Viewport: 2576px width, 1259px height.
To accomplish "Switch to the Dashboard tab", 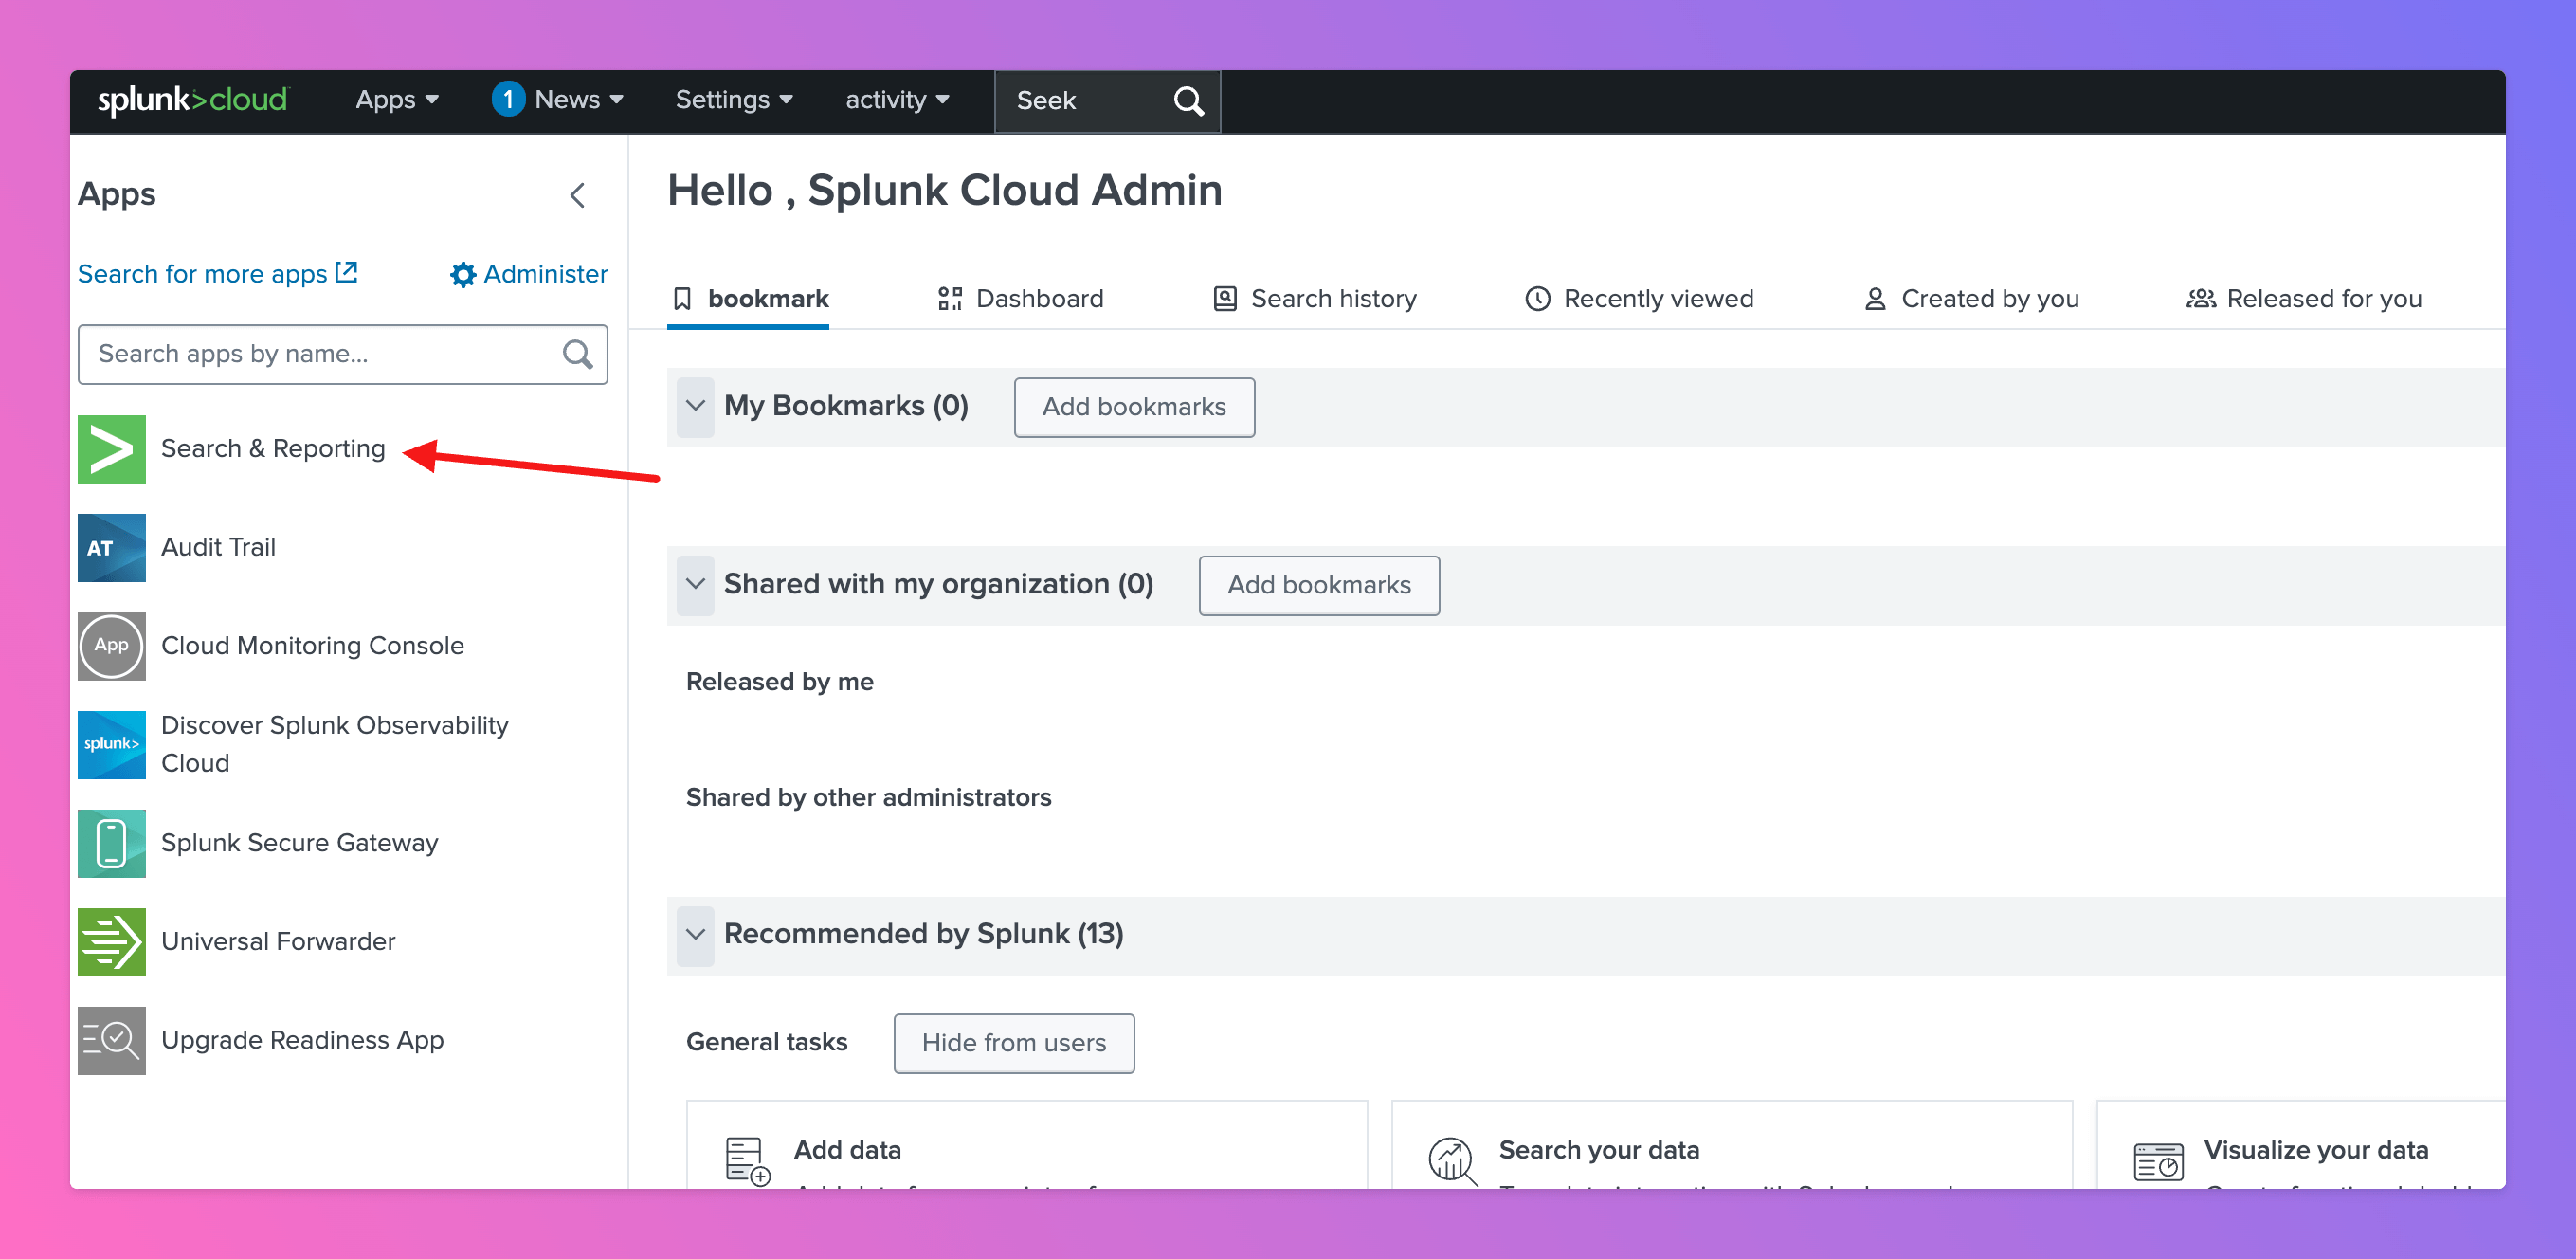I will point(1020,298).
